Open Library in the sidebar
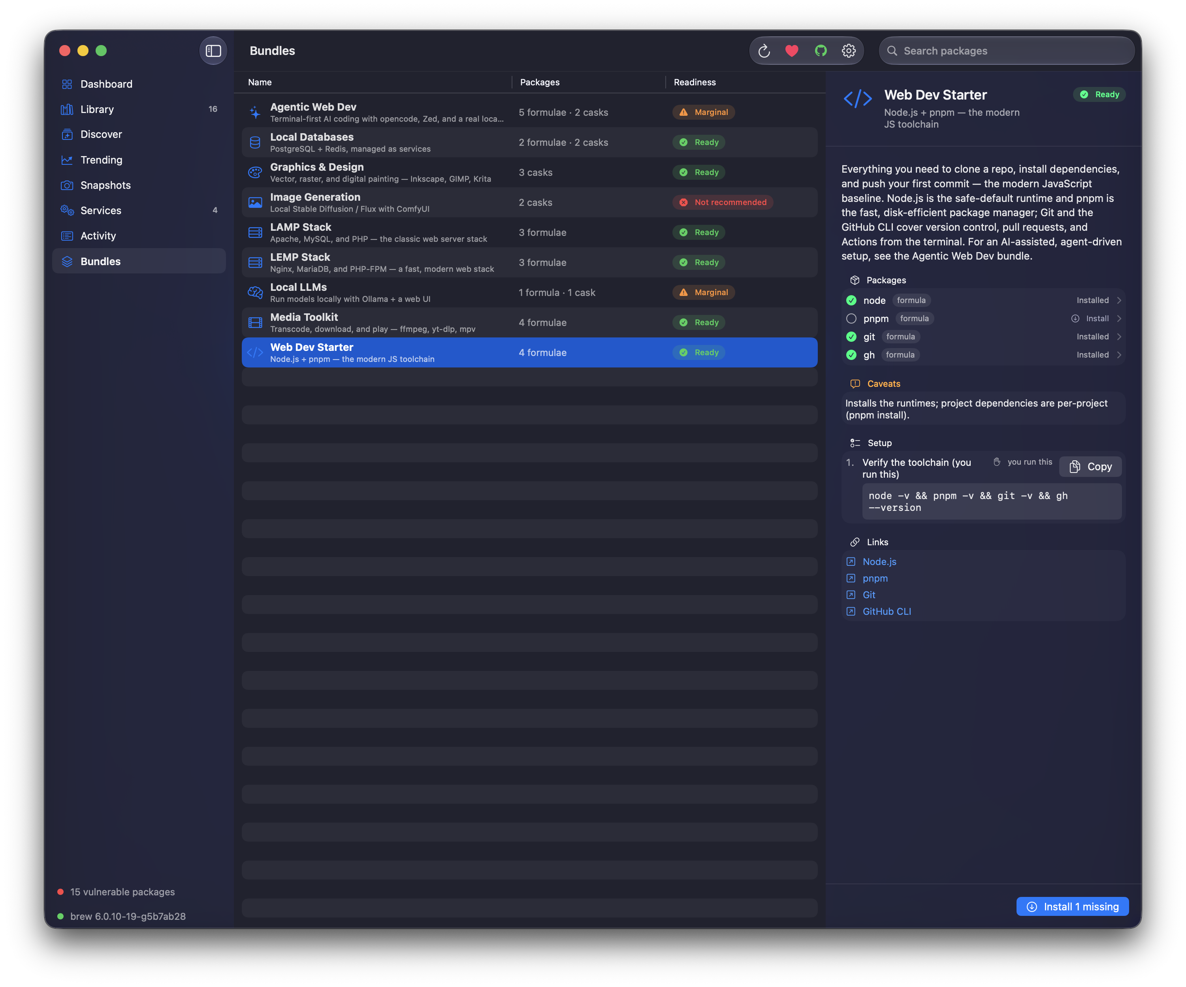Image resolution: width=1186 pixels, height=987 pixels. [x=139, y=109]
